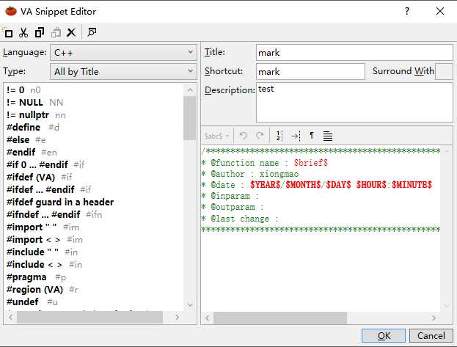Copy the selected snippet

(x=40, y=32)
